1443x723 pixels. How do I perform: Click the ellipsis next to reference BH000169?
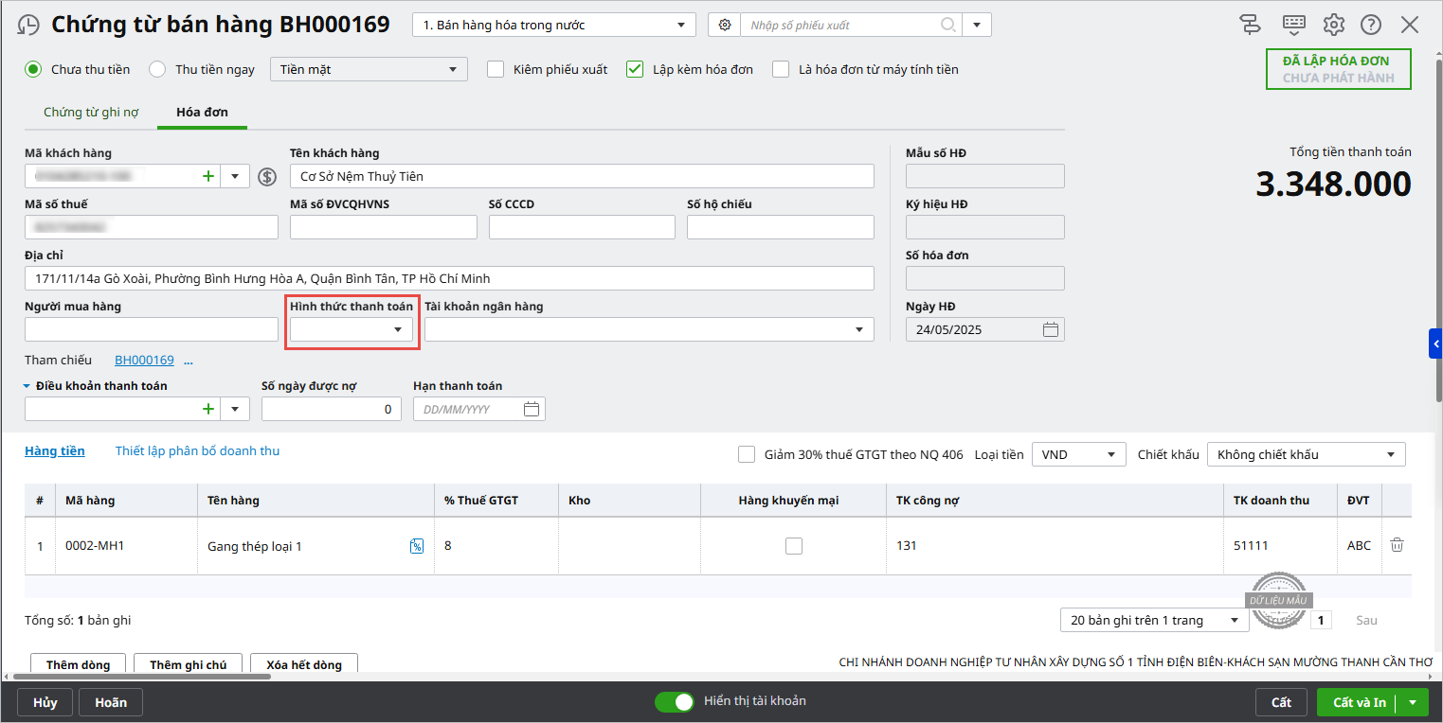(188, 361)
